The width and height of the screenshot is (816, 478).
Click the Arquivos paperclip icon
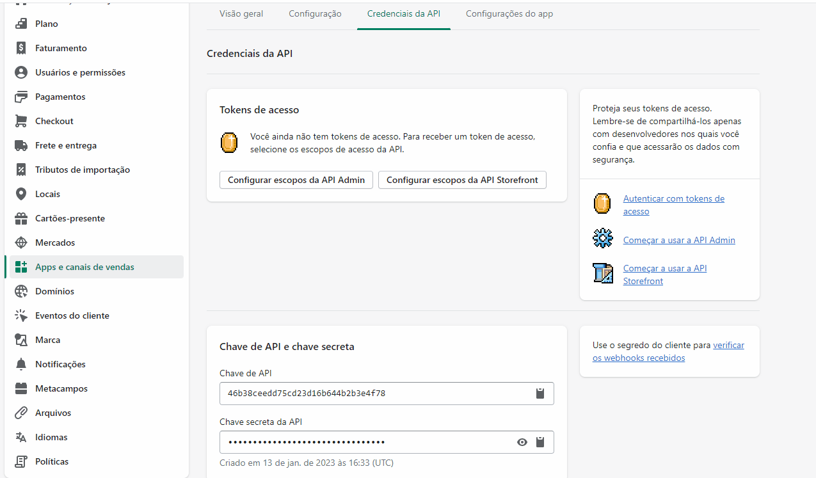21,413
